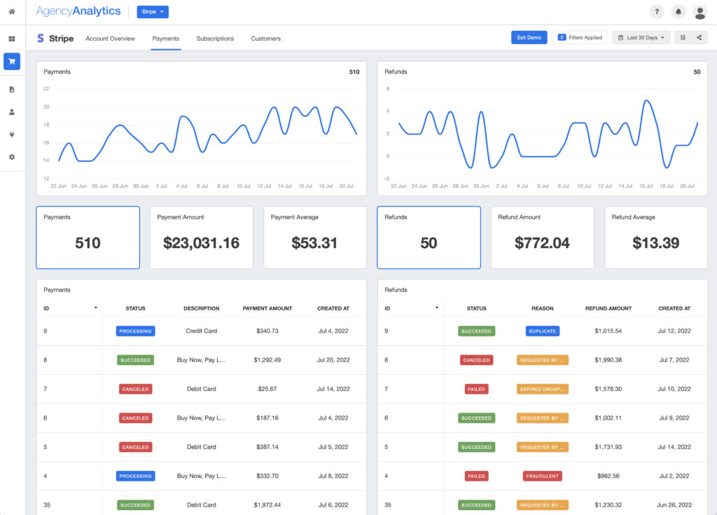The image size is (717, 515).
Task: Open the column settings sliders icon
Action: pyautogui.click(x=683, y=38)
